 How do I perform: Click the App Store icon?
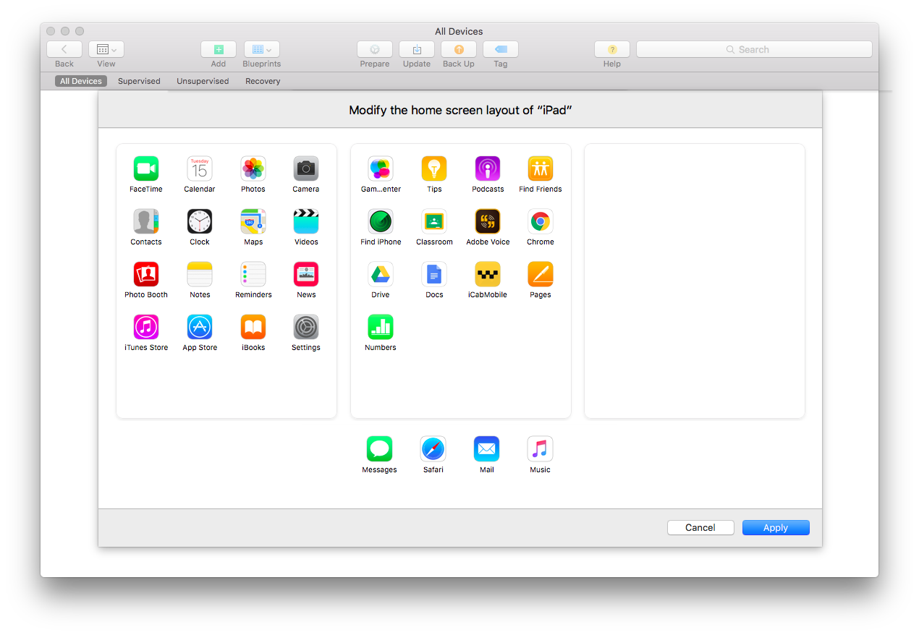point(200,327)
